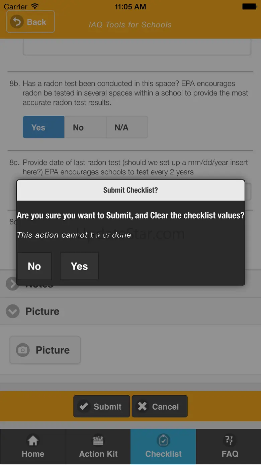Confirm submission with Yes in dialog
This screenshot has width=261, height=465.
point(79,266)
